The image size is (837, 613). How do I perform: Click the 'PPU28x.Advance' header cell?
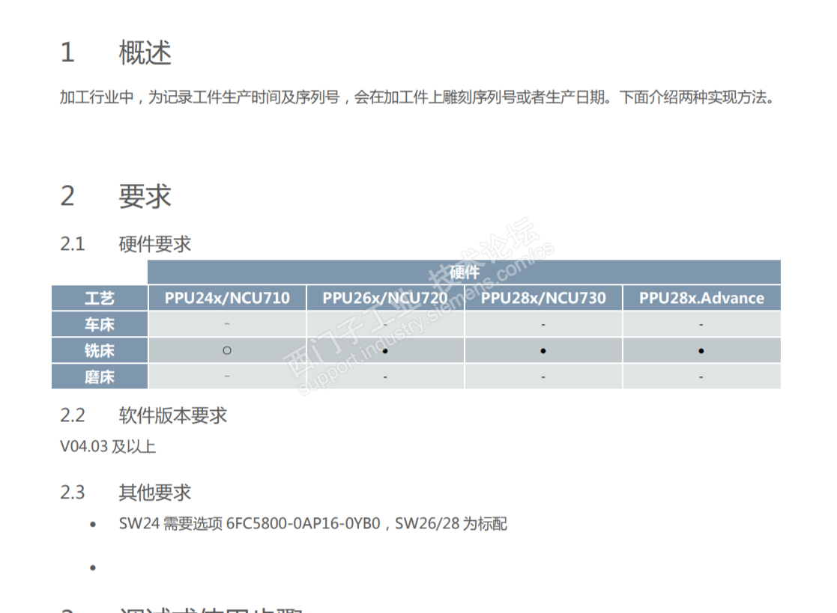click(x=701, y=298)
